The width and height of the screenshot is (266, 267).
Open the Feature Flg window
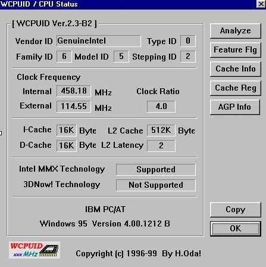click(235, 50)
